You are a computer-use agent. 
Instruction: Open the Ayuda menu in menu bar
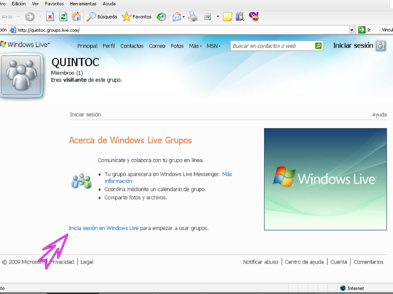coord(109,4)
